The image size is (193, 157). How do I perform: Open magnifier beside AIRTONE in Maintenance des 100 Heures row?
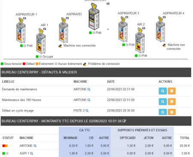[89, 100]
